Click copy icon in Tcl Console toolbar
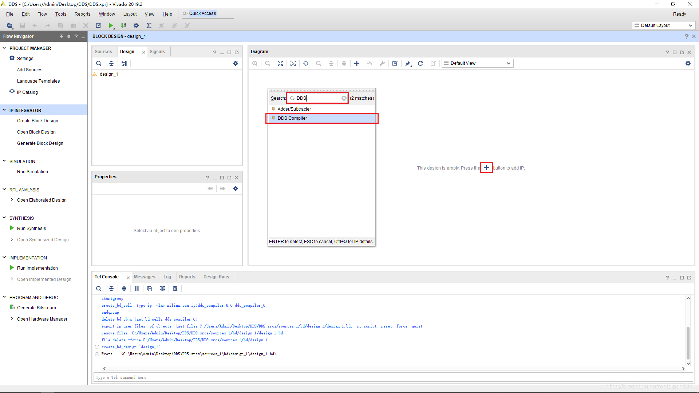The image size is (699, 393). point(150,289)
